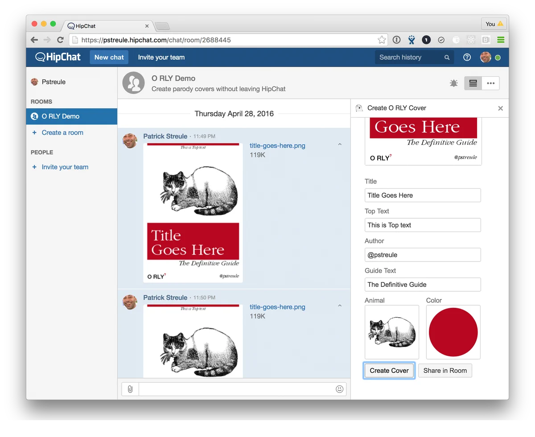Click the cover preview image in panel
The height and width of the screenshot is (437, 535).
click(x=423, y=141)
